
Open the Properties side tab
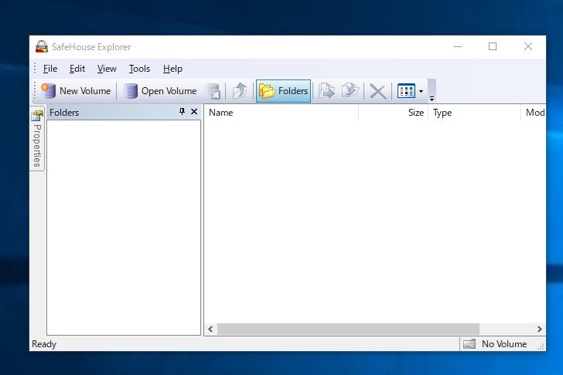click(37, 138)
